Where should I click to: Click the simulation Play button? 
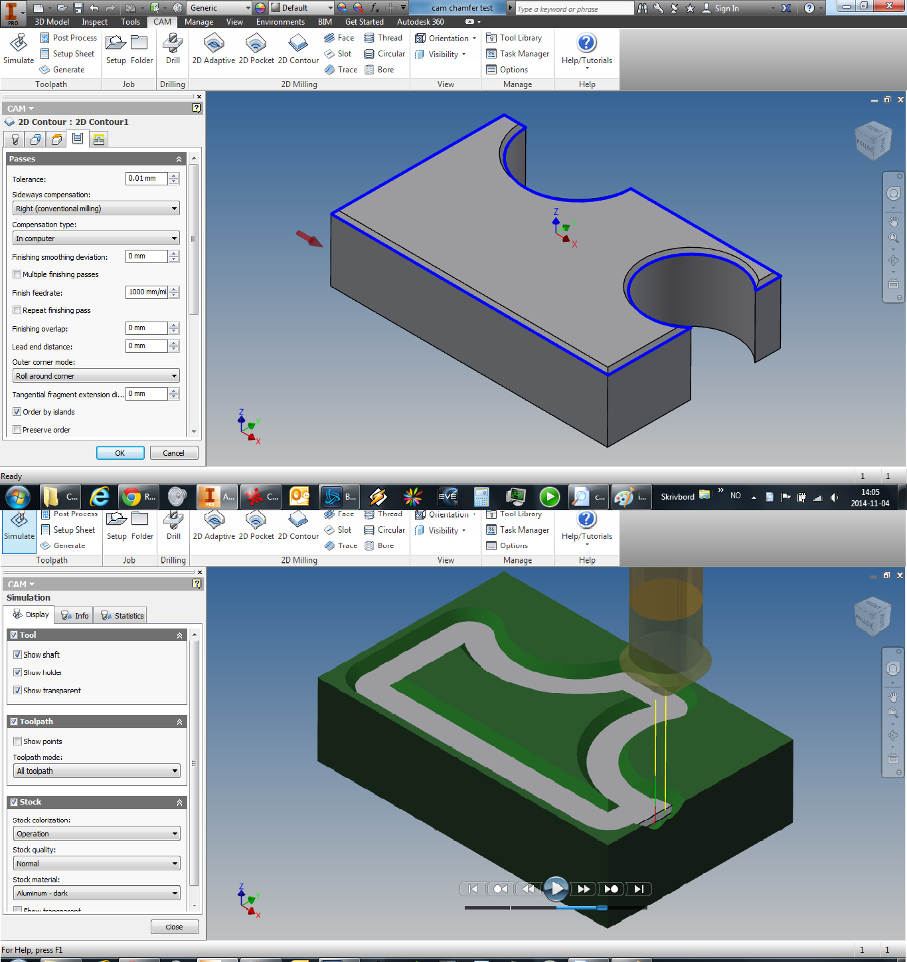click(556, 888)
